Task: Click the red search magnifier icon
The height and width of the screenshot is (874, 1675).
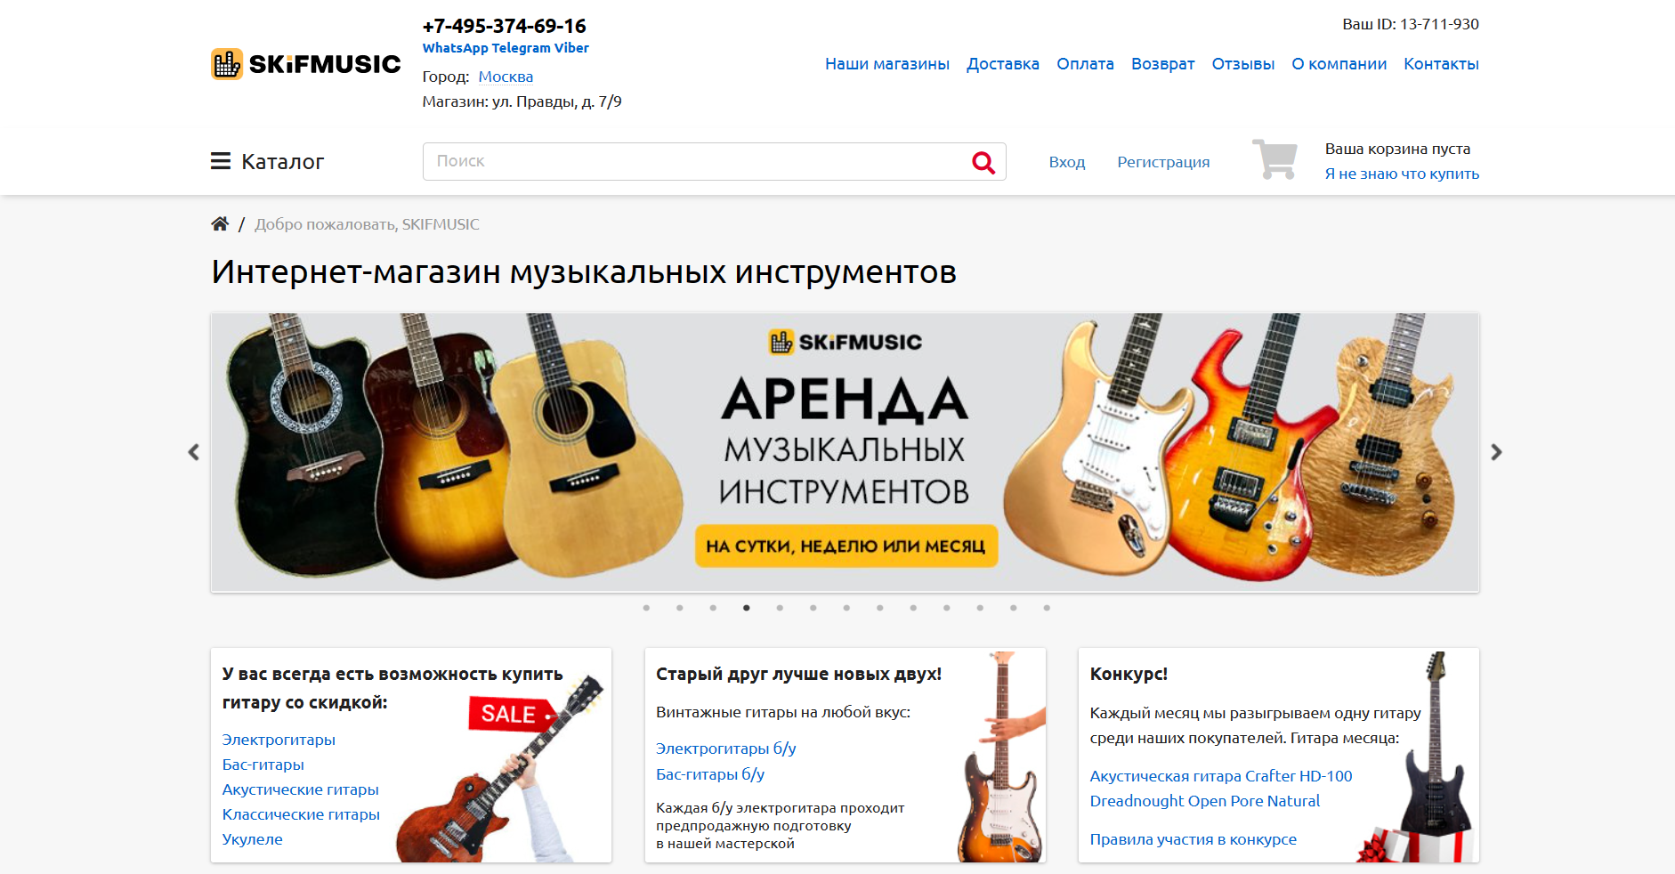Action: click(x=983, y=162)
